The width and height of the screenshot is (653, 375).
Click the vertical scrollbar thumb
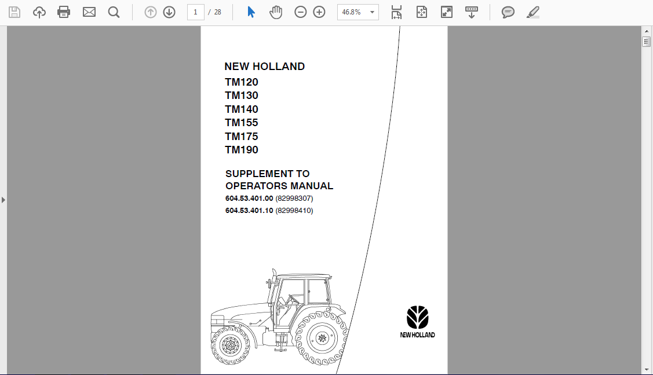point(647,42)
